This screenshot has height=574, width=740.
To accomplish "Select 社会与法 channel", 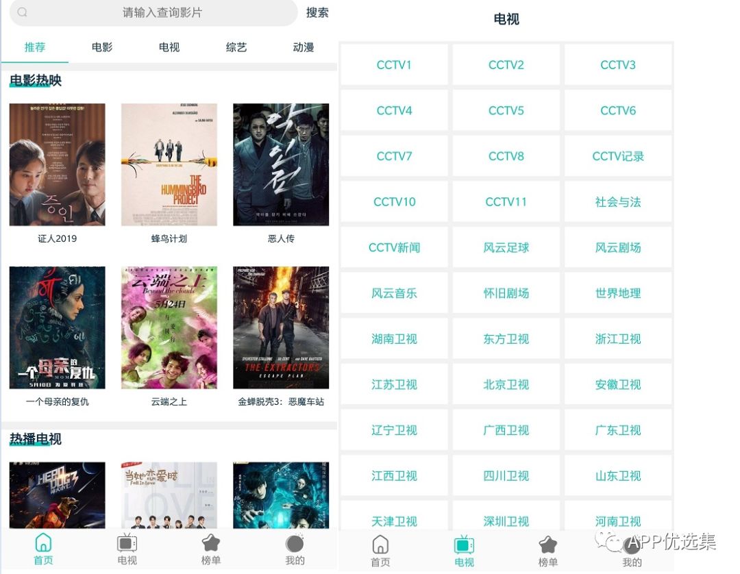I will point(618,202).
